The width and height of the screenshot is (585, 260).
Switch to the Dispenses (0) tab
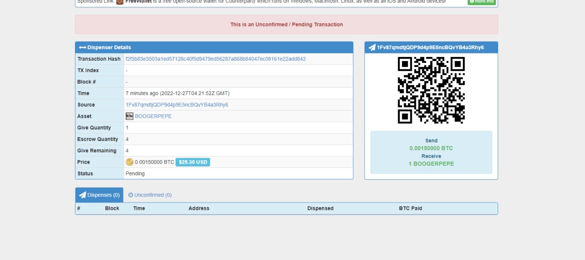click(99, 195)
